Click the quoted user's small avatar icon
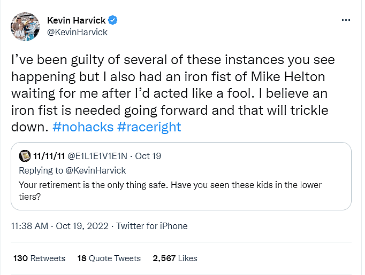Viewport: 365px width, 275px height. click(x=24, y=156)
